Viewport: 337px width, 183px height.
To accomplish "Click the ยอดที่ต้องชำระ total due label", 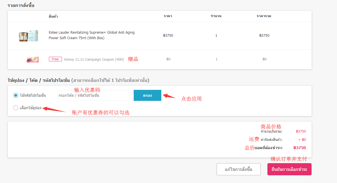I will tap(268, 148).
